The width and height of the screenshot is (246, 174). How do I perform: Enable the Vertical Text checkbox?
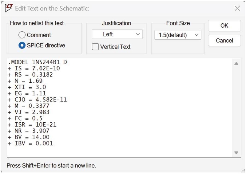pyautogui.click(x=96, y=47)
